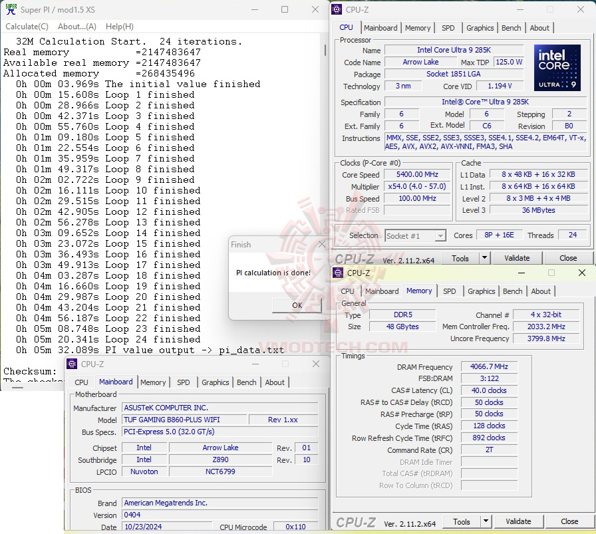596x534 pixels.
Task: Select About tab in Mainboard CPU-Z window
Action: click(275, 382)
